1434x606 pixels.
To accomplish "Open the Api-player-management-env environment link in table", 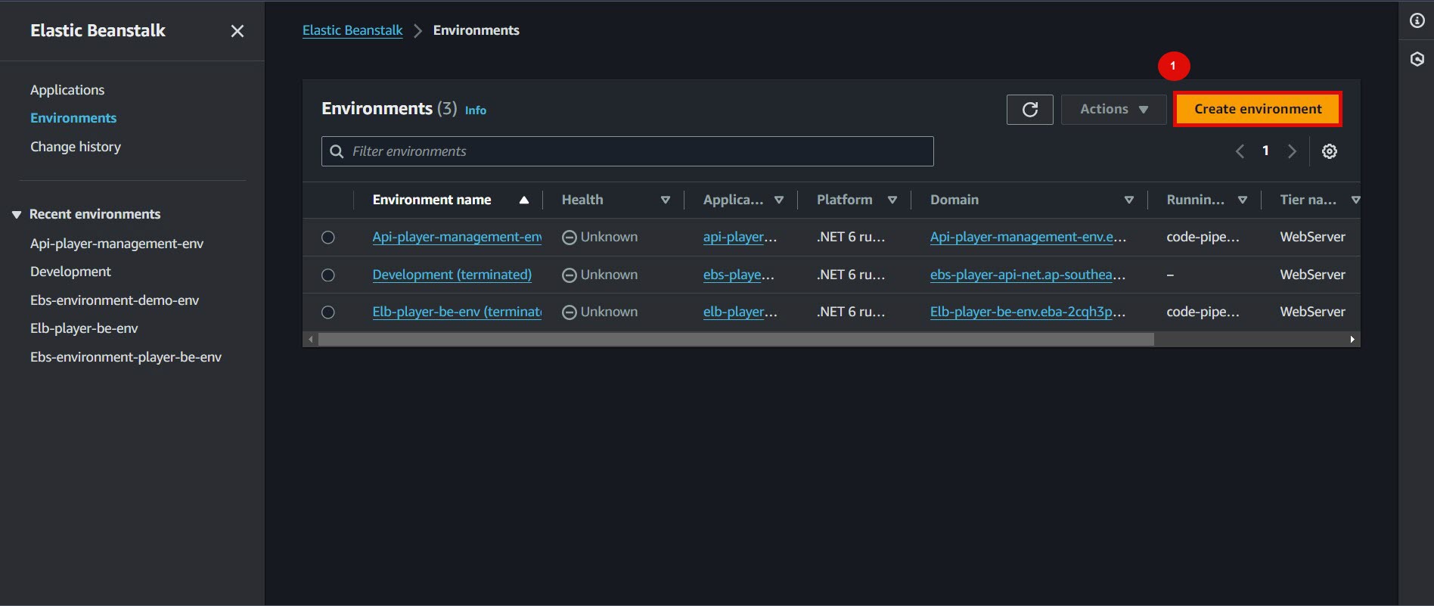I will [457, 237].
